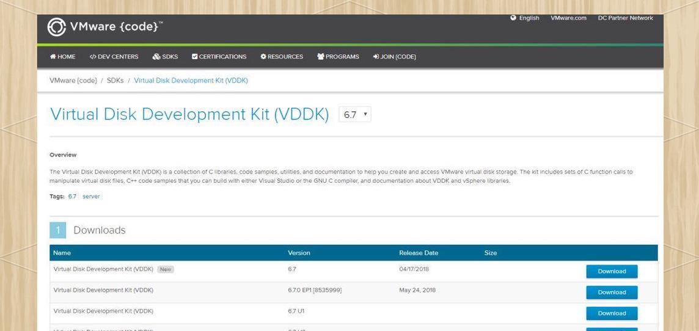Click the checkmark icon next to CERTIFICATIONS

click(194, 57)
